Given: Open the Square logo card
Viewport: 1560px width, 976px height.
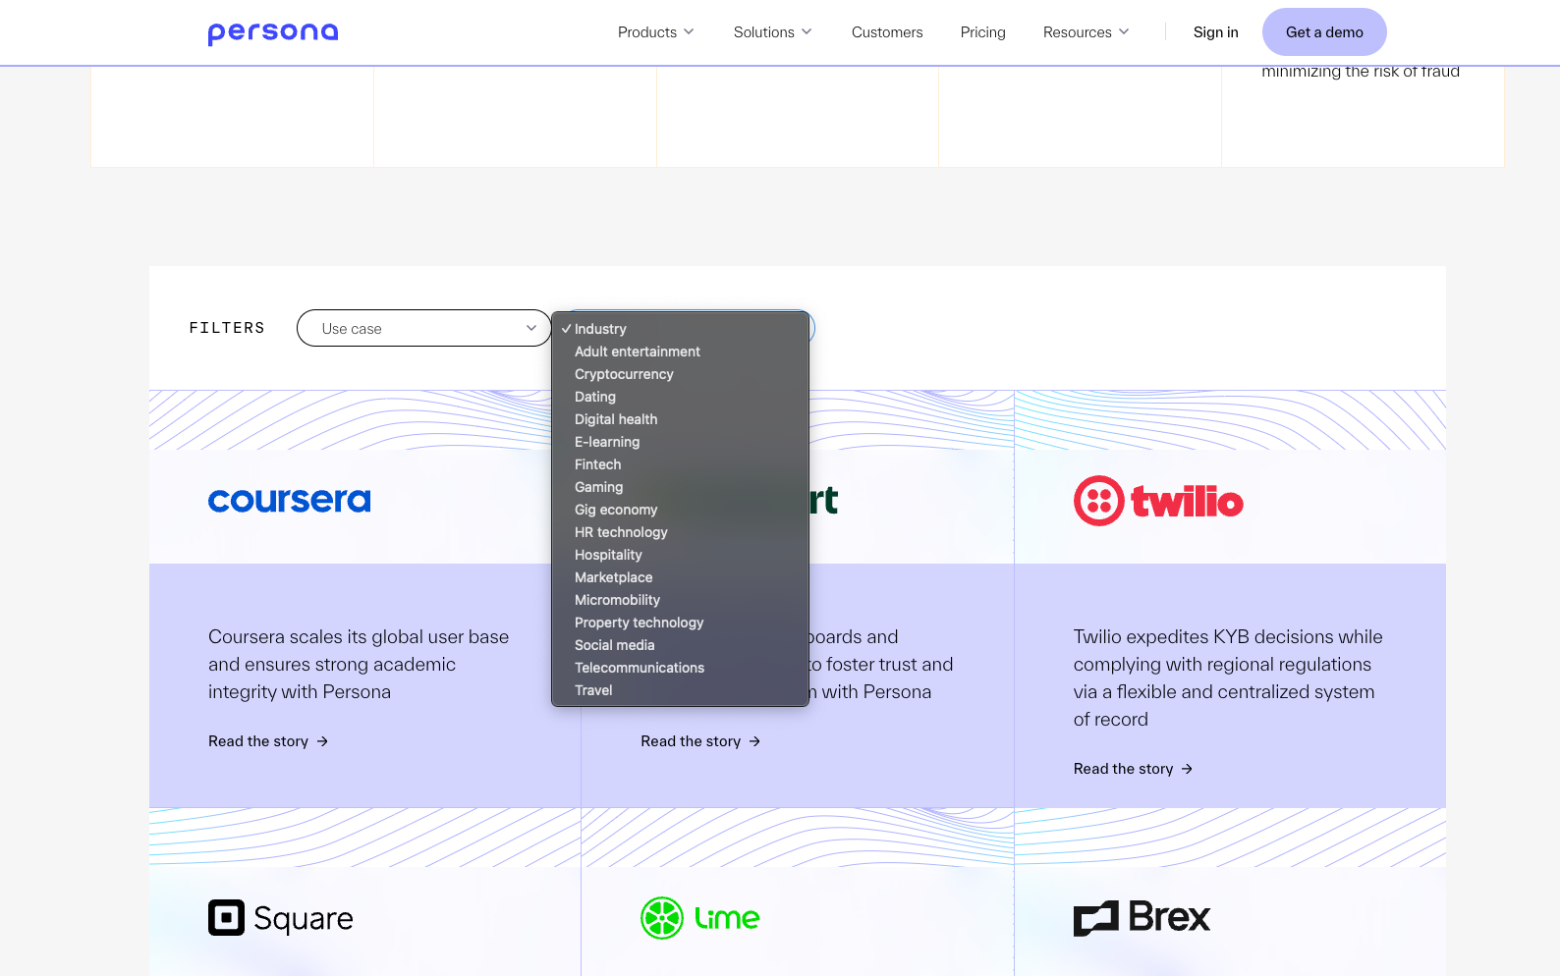Looking at the screenshot, I should (x=281, y=918).
